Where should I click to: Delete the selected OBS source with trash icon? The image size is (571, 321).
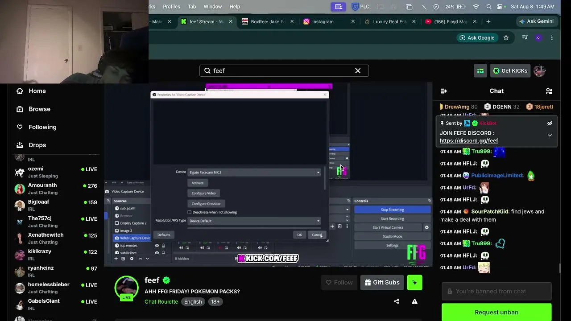point(123,259)
